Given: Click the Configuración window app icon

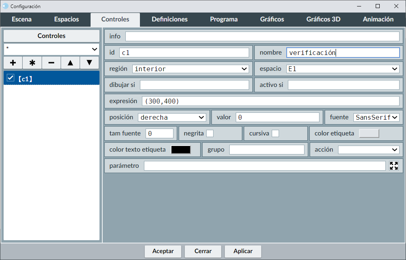Looking at the screenshot, I should coord(5,6).
